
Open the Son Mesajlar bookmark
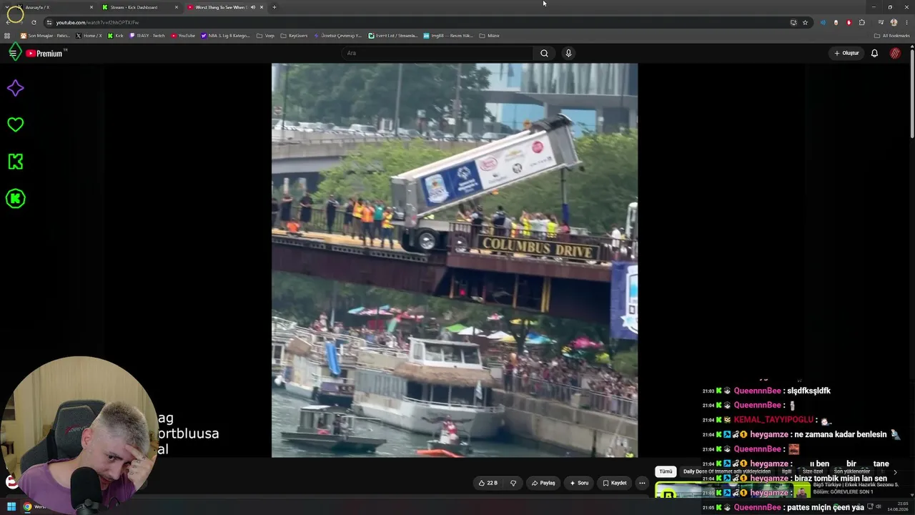45,35
